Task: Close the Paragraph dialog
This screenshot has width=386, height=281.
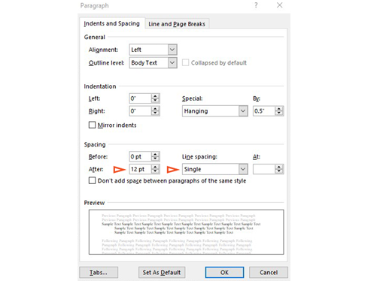Action: tap(280, 5)
